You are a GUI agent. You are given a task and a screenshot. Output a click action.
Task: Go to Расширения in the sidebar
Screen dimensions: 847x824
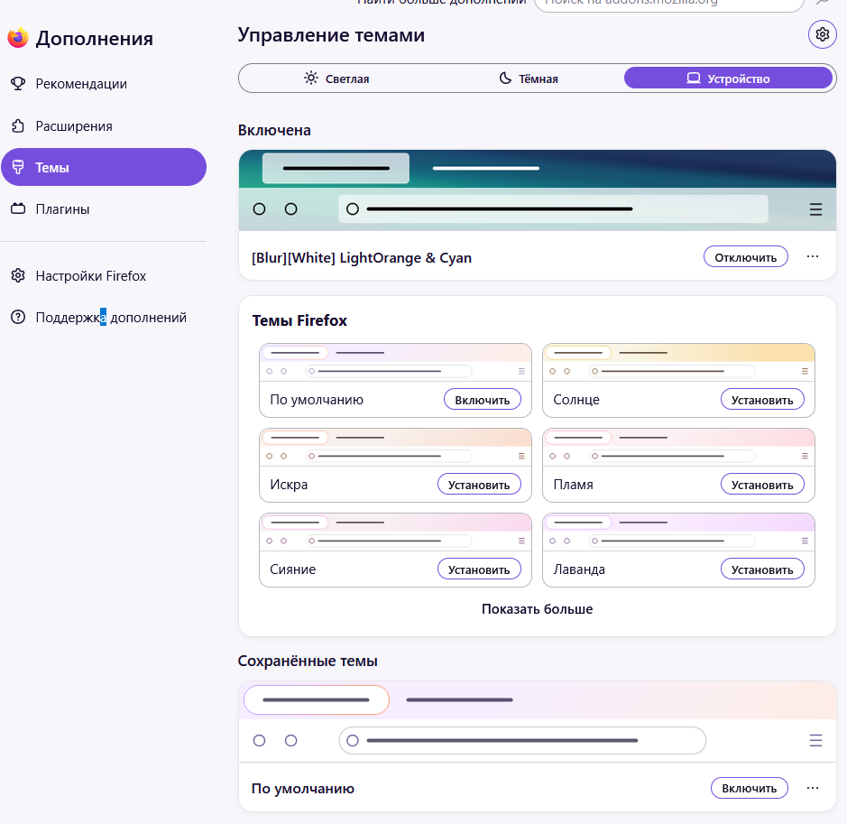[104, 125]
